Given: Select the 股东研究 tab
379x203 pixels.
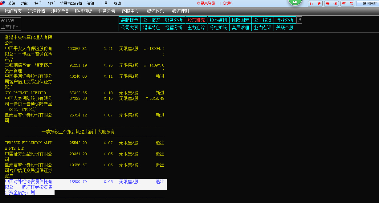Looking at the screenshot, I should [x=196, y=20].
